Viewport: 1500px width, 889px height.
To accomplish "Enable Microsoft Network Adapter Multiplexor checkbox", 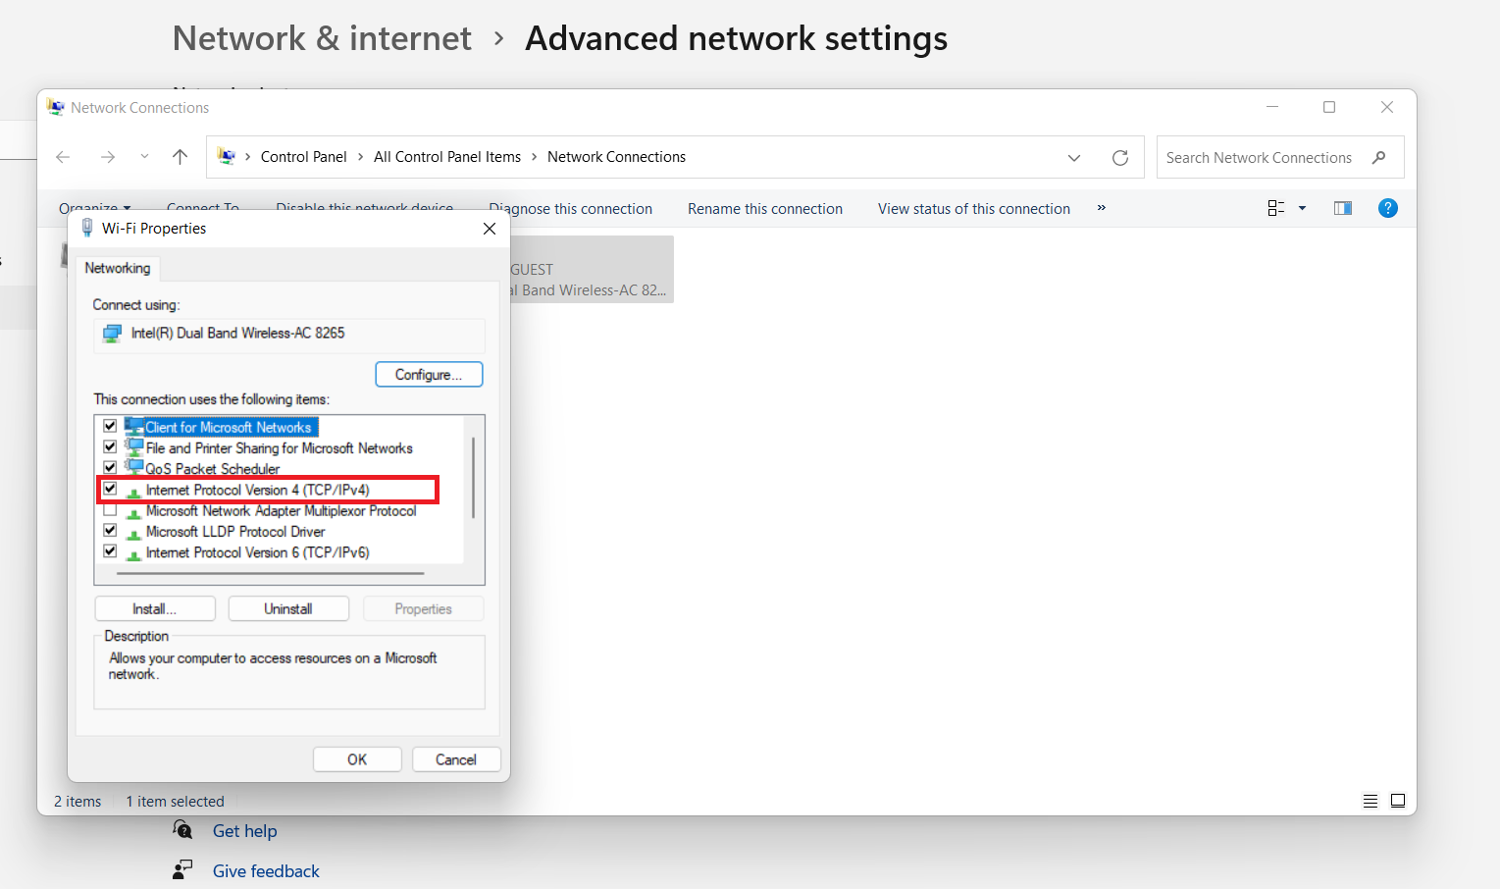I will (110, 510).
